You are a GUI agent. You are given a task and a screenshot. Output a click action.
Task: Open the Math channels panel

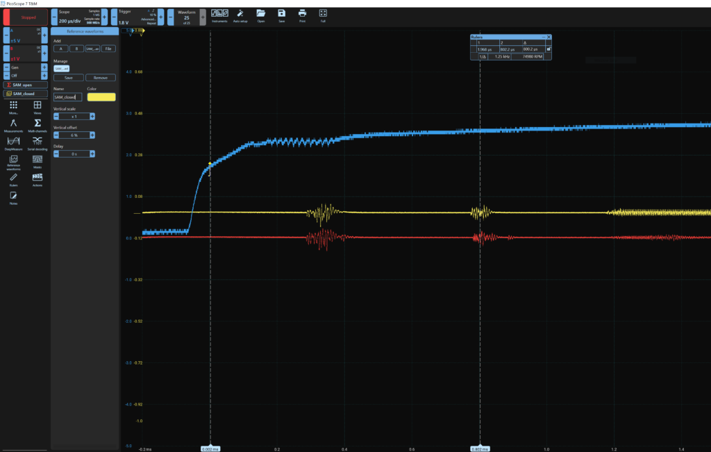(37, 125)
